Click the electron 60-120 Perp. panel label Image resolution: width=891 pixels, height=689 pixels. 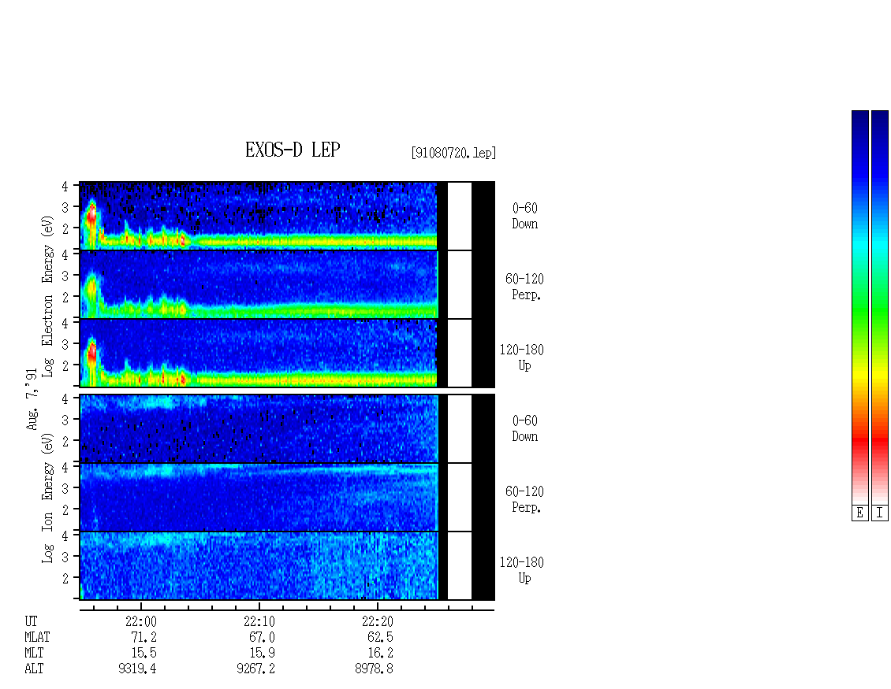(524, 287)
